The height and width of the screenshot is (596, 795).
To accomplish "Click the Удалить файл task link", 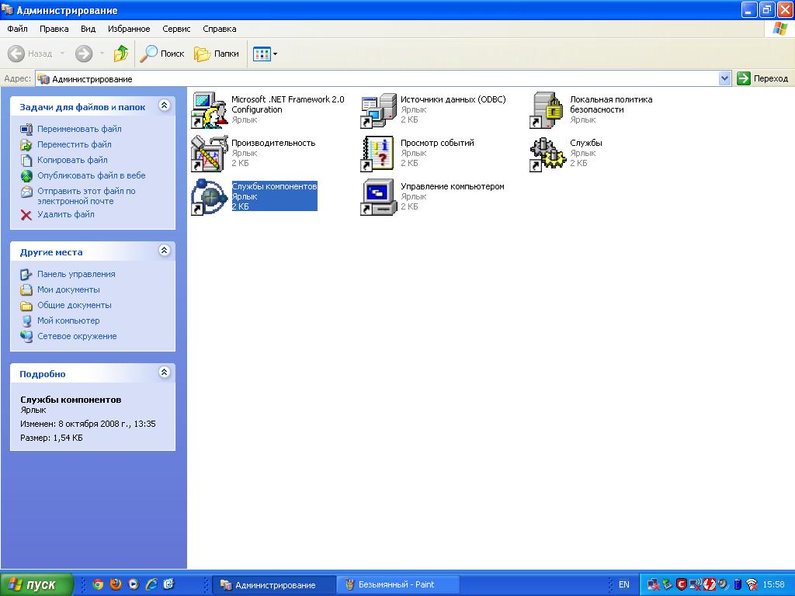I will [x=65, y=214].
